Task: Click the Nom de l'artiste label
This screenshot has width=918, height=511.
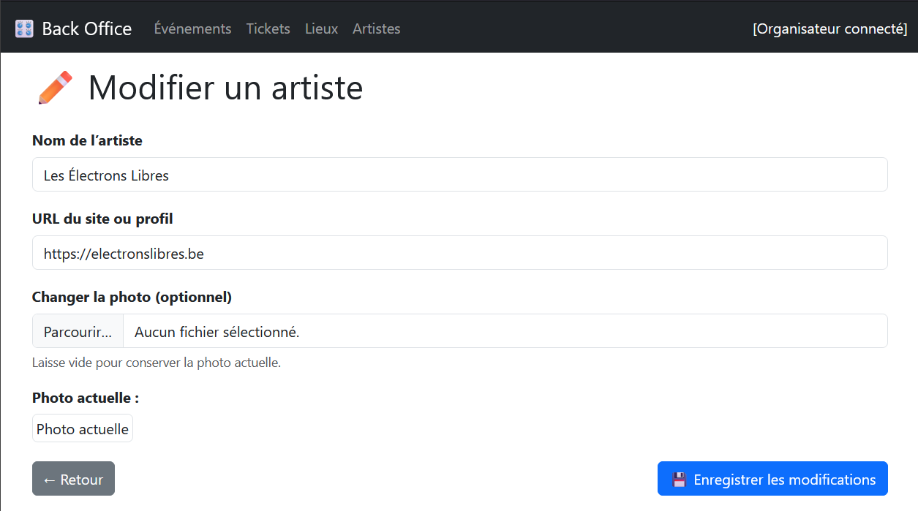Action: pyautogui.click(x=87, y=140)
